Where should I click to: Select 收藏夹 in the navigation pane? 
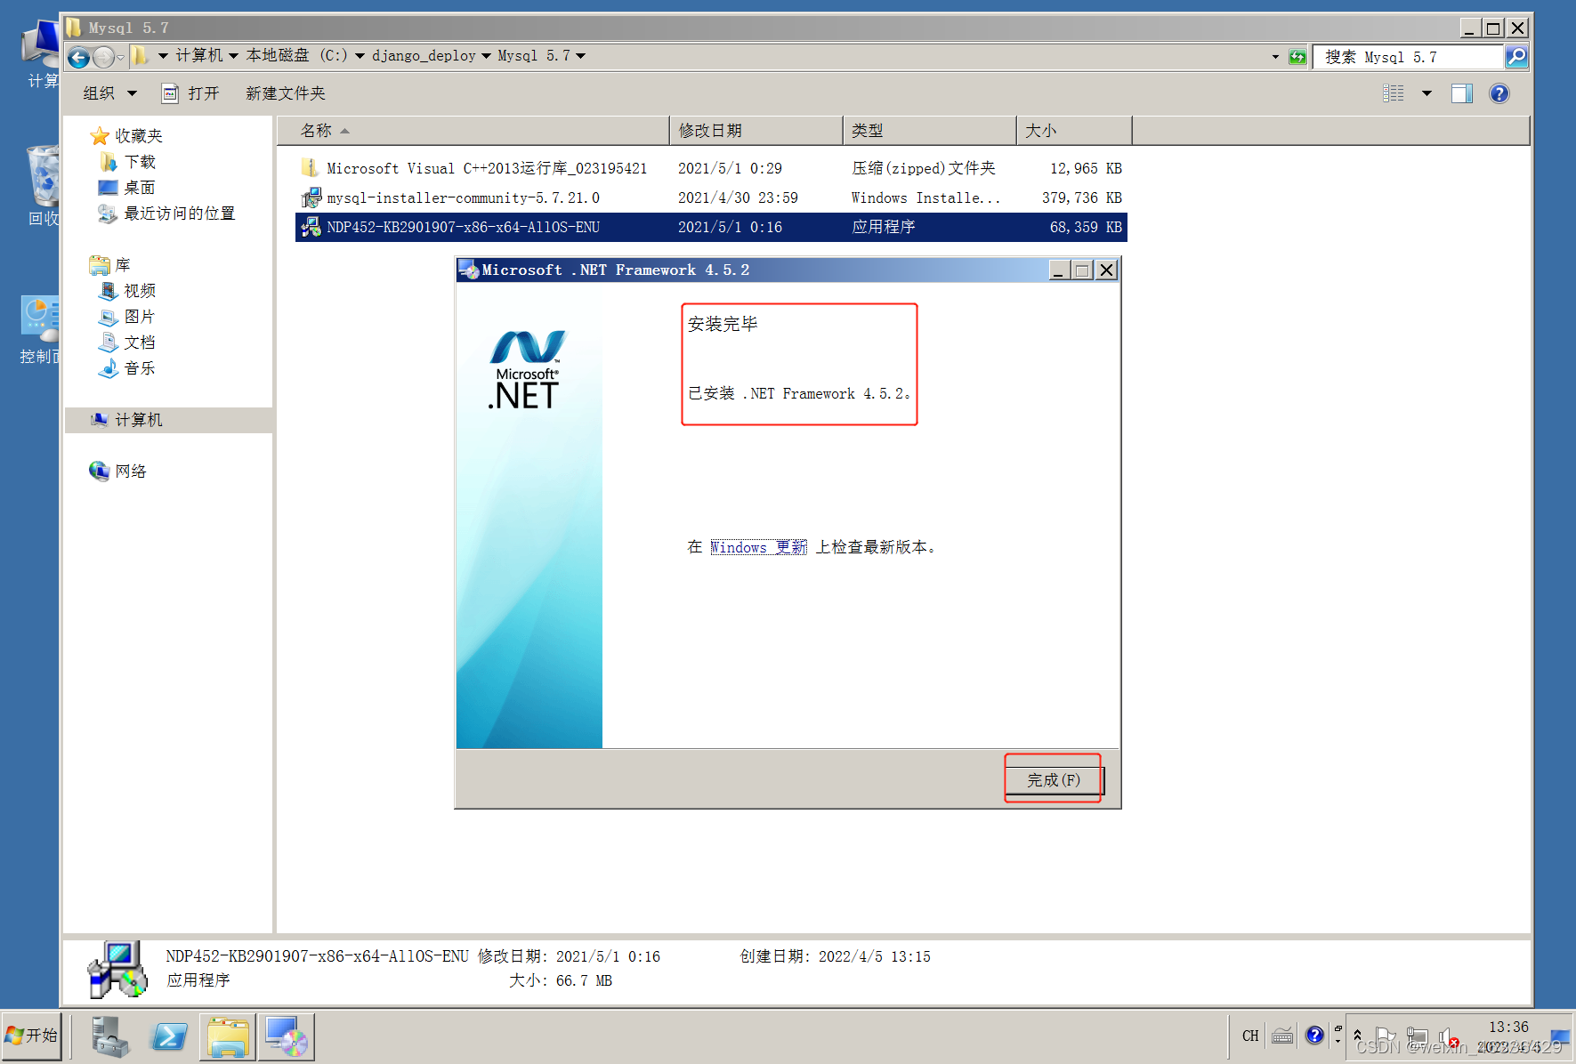127,136
